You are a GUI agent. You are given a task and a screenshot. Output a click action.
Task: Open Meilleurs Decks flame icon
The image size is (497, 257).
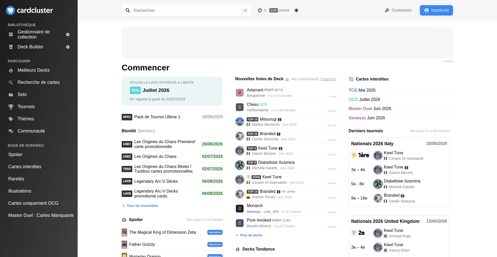11,70
